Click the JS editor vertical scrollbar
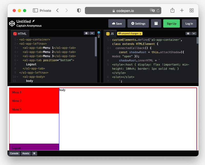Image resolution: width=205 pixels, height=165 pixels. coord(197,40)
